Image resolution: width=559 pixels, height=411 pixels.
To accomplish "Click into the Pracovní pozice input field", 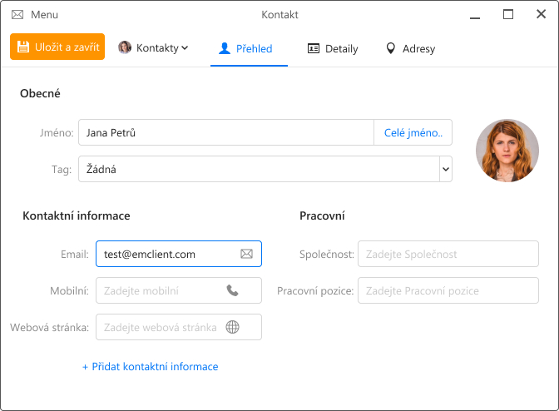I will click(x=448, y=290).
